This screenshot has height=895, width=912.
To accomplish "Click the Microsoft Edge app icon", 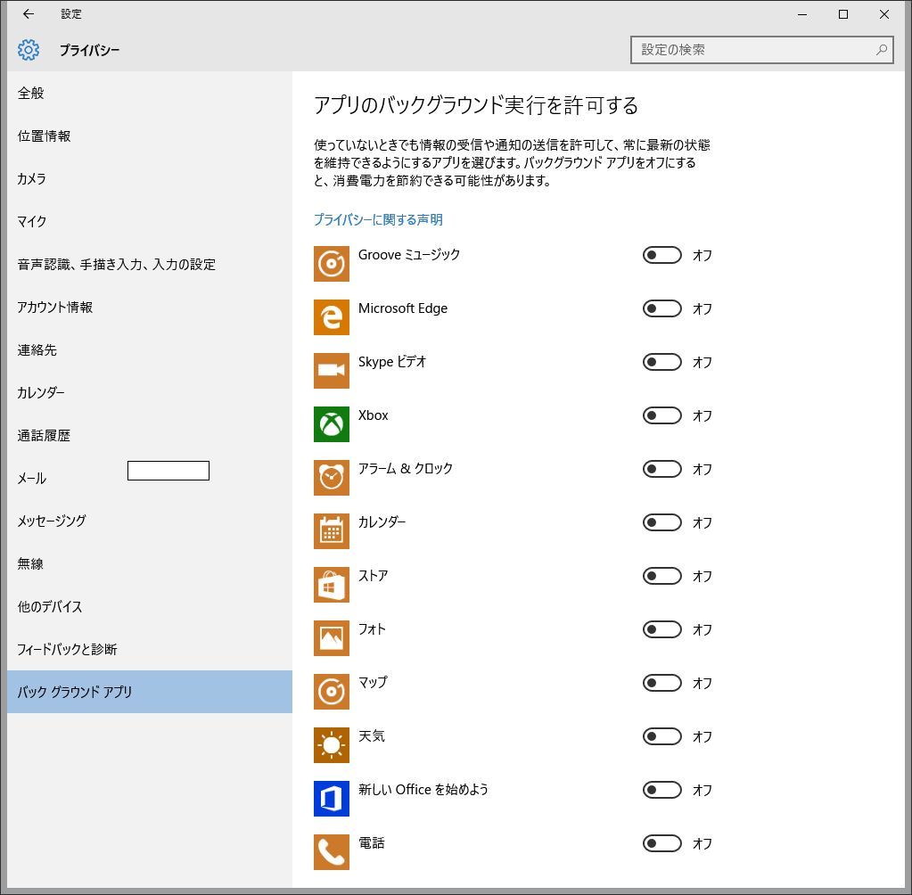I will tap(332, 317).
